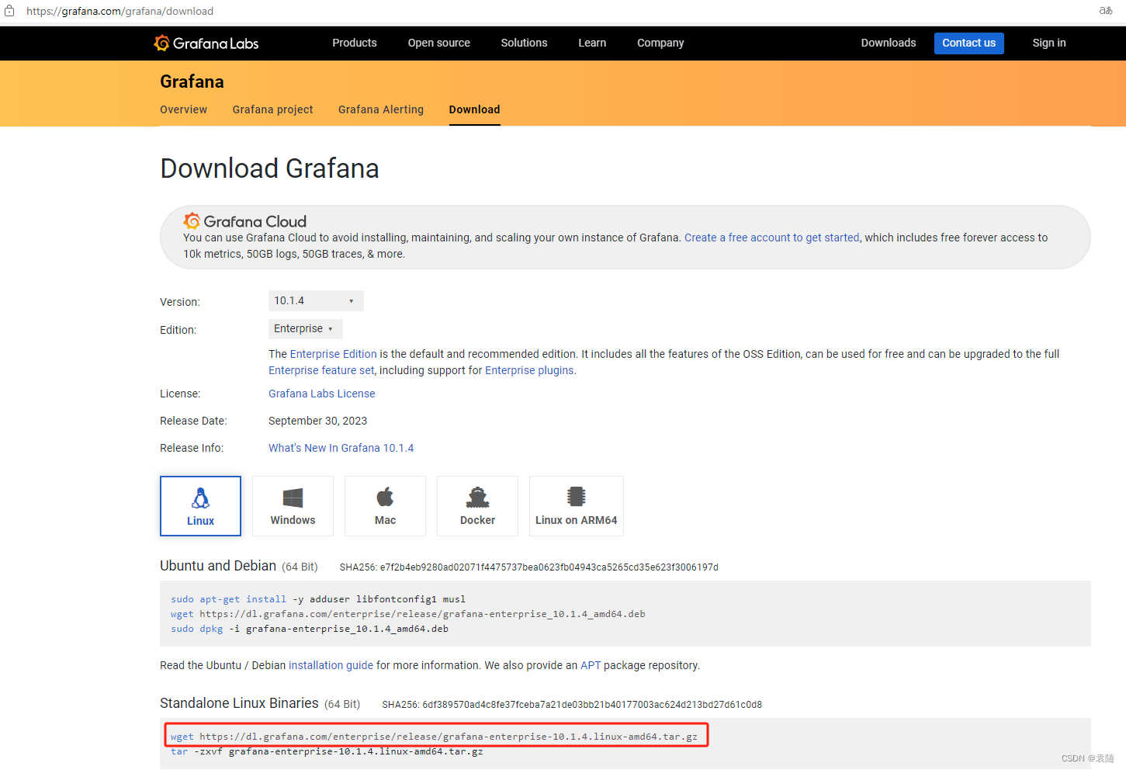Open the Grafana Alerting tab
Screen dimensions: 1126x770
(381, 109)
